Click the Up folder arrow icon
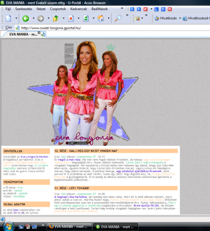The width and height of the screenshot is (210, 231). click(56, 18)
